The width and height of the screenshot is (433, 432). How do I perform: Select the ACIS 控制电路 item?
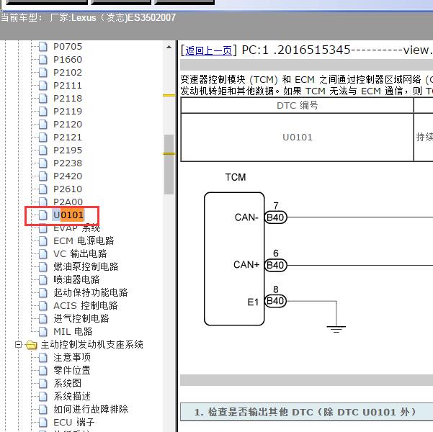pyautogui.click(x=85, y=306)
